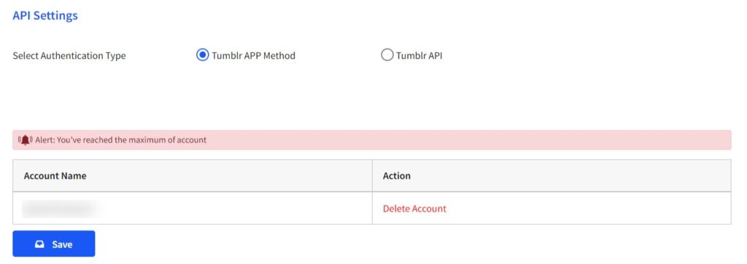Click the maximum account alert message
The height and width of the screenshot is (264, 747).
click(x=121, y=140)
